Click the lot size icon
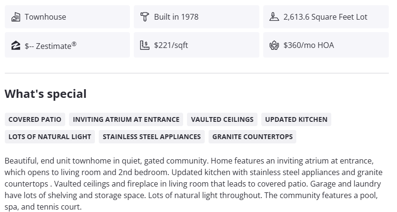This screenshot has height=212, width=397. 274,17
